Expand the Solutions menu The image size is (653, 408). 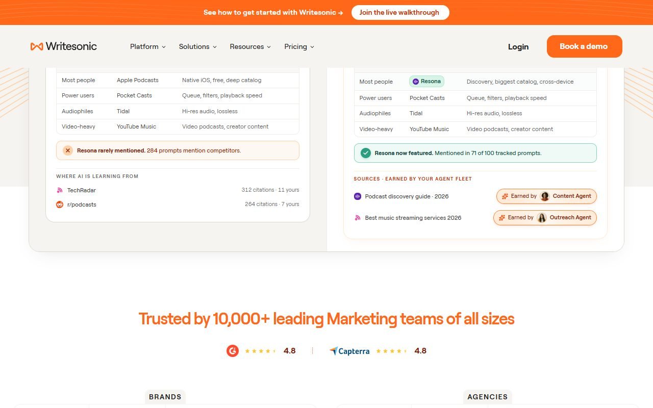(198, 46)
